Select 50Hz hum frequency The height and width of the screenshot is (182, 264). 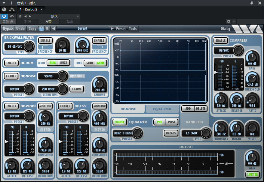[90, 63]
